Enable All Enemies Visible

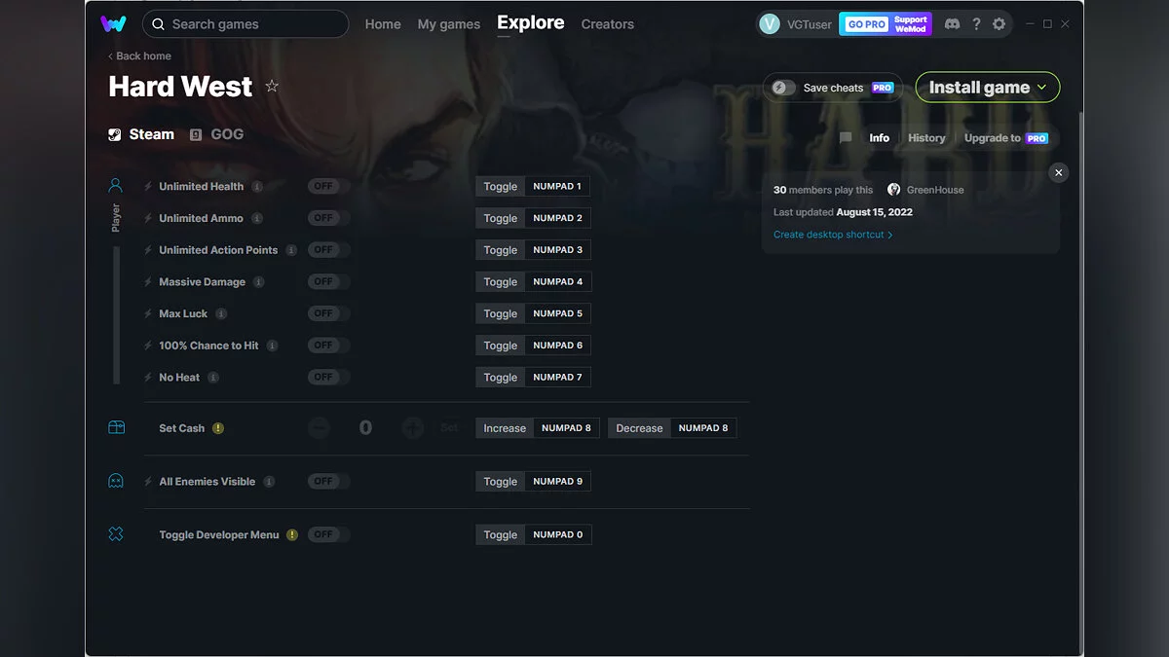point(328,481)
